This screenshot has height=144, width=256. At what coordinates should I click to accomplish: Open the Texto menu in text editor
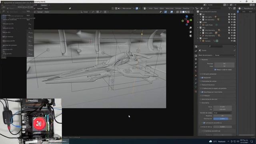(x=156, y=8)
